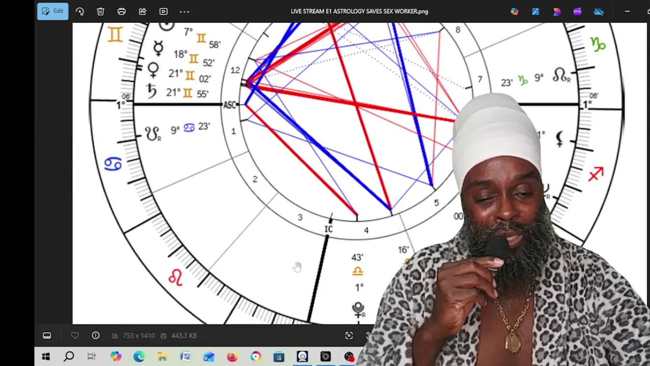Share the image using the share icon
This screenshot has height=366, width=650.
(x=142, y=11)
